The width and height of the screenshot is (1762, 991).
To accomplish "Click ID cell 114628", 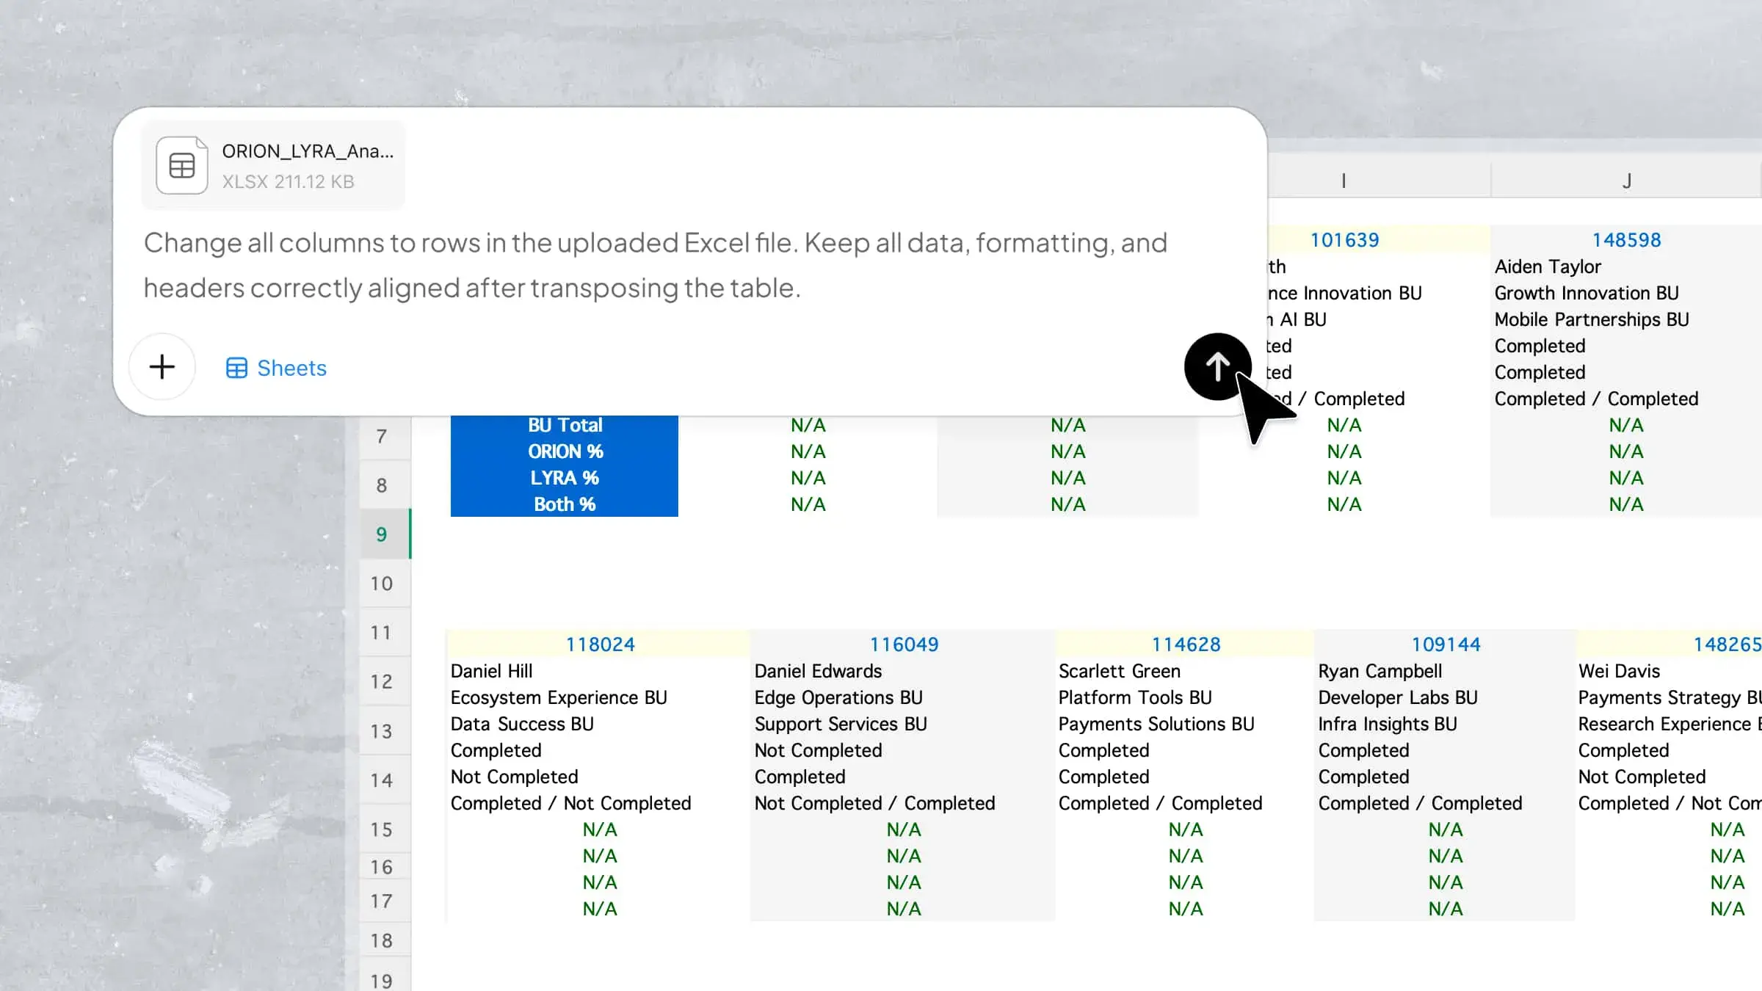I will click(x=1186, y=645).
